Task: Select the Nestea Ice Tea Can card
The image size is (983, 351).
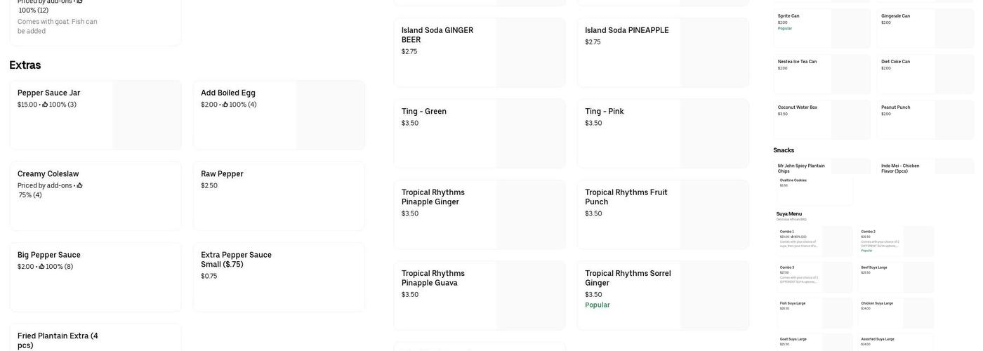Action: pos(821,74)
